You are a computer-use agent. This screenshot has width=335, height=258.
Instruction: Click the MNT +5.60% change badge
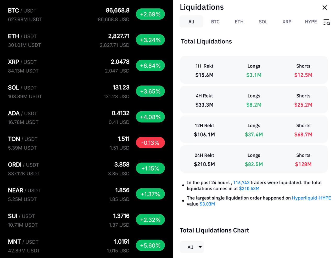150,245
